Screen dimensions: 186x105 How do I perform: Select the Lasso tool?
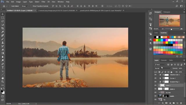click(x=3, y=21)
